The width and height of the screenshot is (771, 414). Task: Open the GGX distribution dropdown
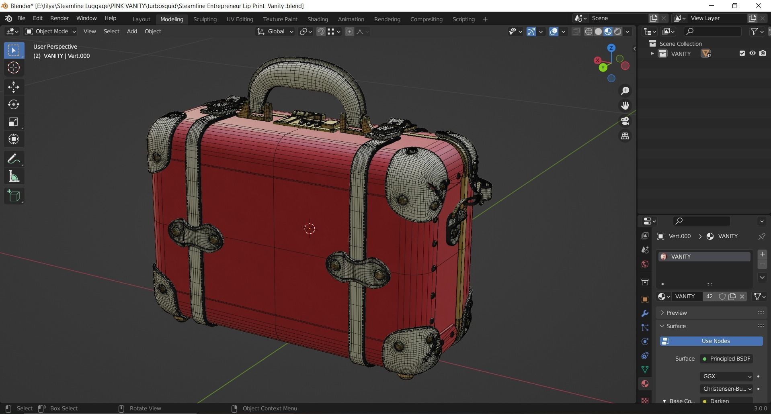tap(726, 376)
